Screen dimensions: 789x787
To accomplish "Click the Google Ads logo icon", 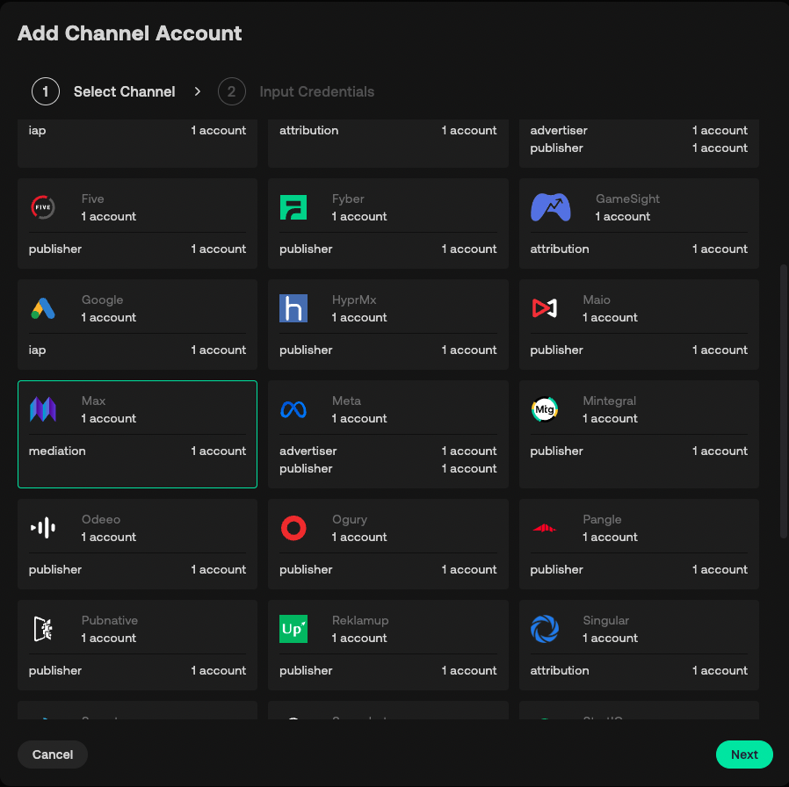I will point(43,308).
